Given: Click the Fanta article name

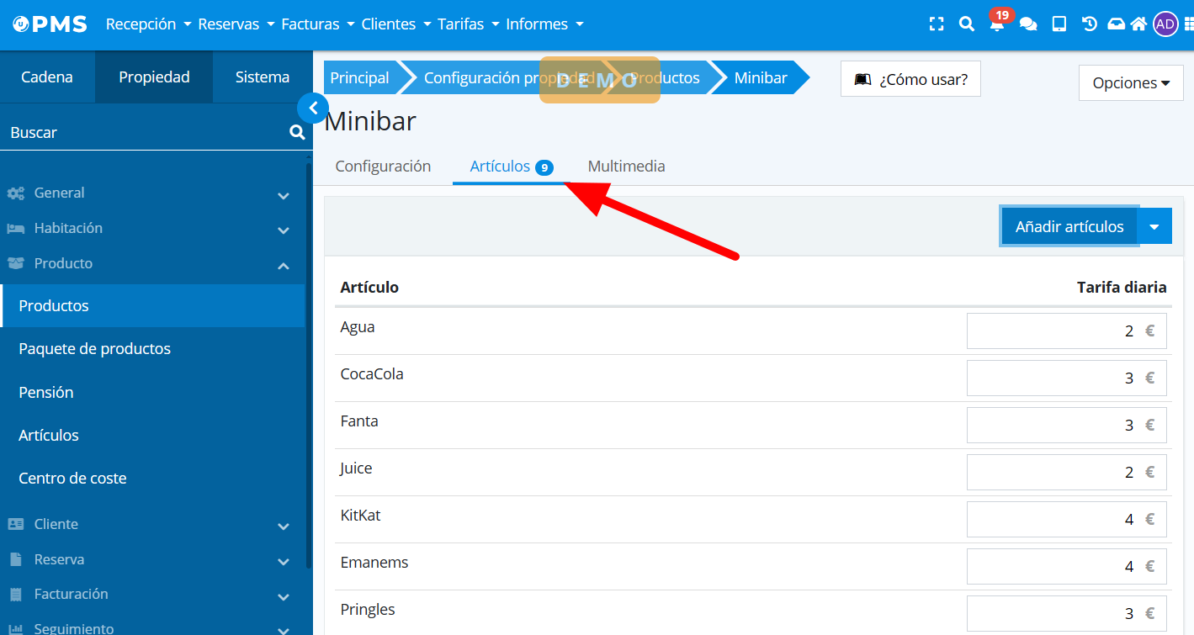Looking at the screenshot, I should [359, 421].
